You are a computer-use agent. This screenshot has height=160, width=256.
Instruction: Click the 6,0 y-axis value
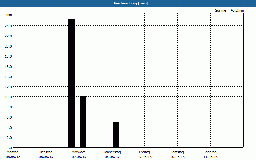[9, 117]
